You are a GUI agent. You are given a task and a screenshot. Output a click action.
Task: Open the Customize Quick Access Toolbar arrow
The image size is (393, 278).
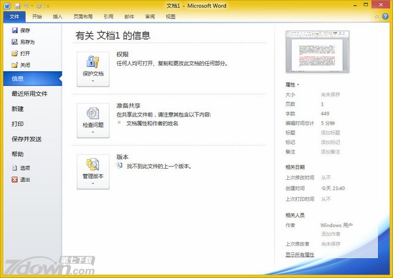click(48, 6)
